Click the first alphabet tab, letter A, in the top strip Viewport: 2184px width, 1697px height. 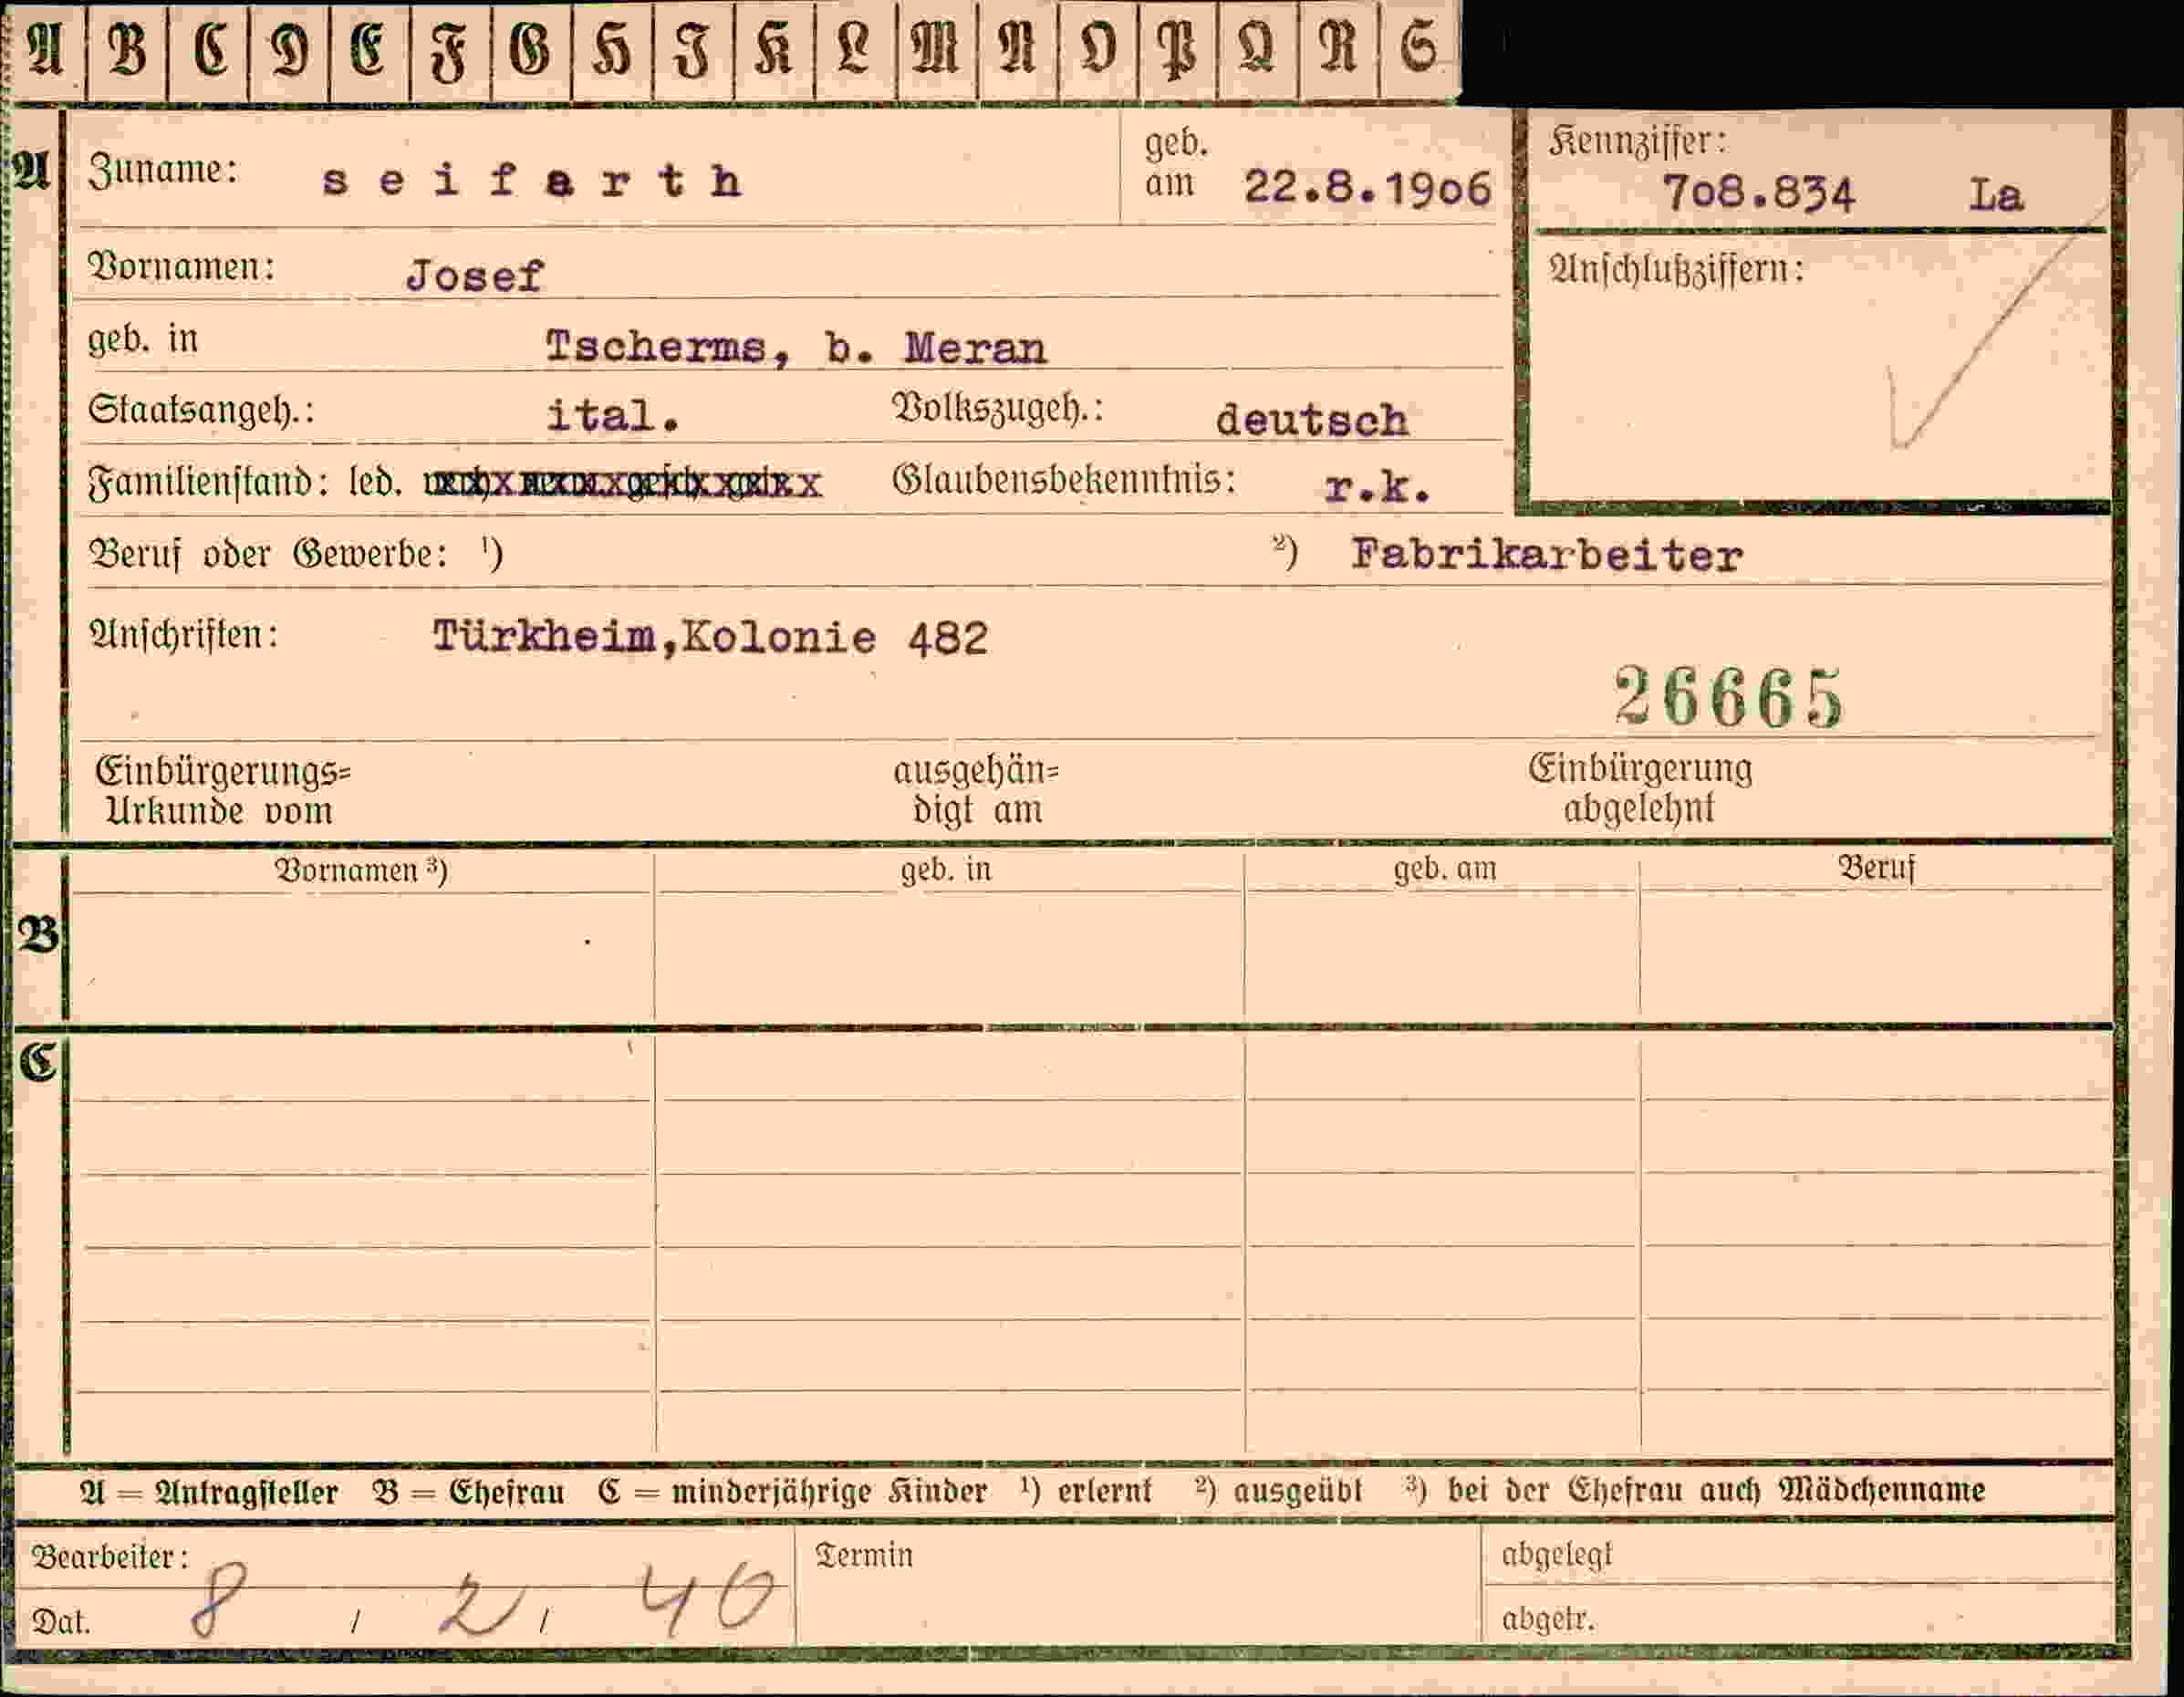coord(45,50)
